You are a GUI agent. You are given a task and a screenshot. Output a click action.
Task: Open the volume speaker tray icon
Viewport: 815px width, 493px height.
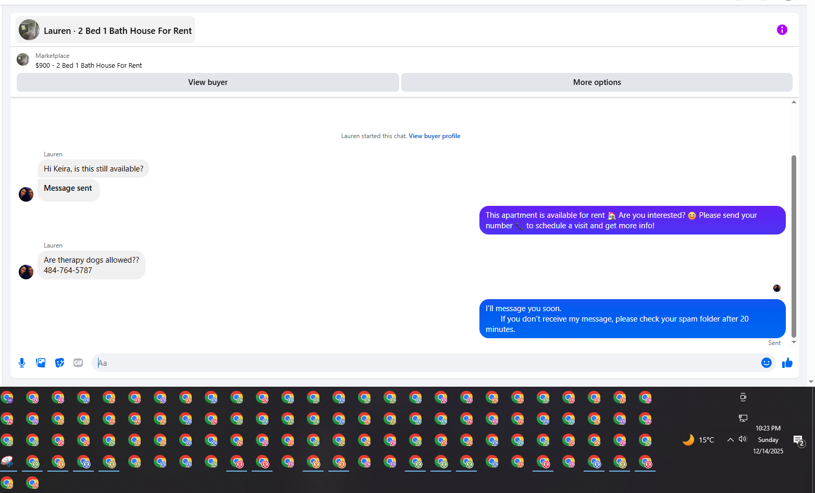(x=743, y=439)
